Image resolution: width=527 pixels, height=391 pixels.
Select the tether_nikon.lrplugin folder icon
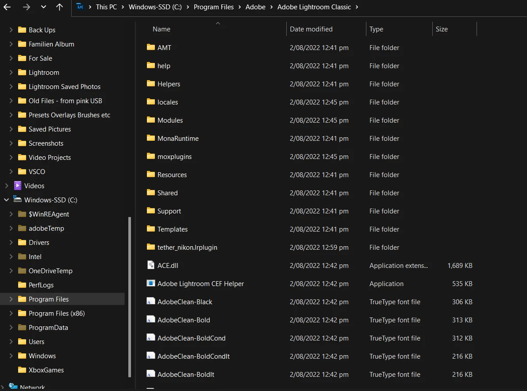tap(151, 247)
